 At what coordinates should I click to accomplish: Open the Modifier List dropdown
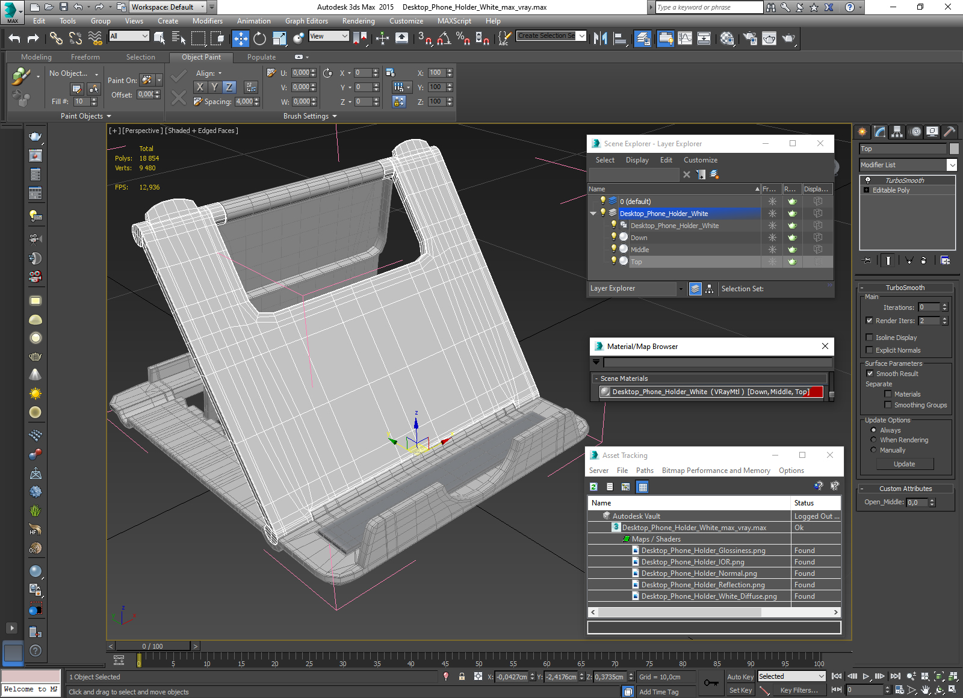click(x=908, y=165)
